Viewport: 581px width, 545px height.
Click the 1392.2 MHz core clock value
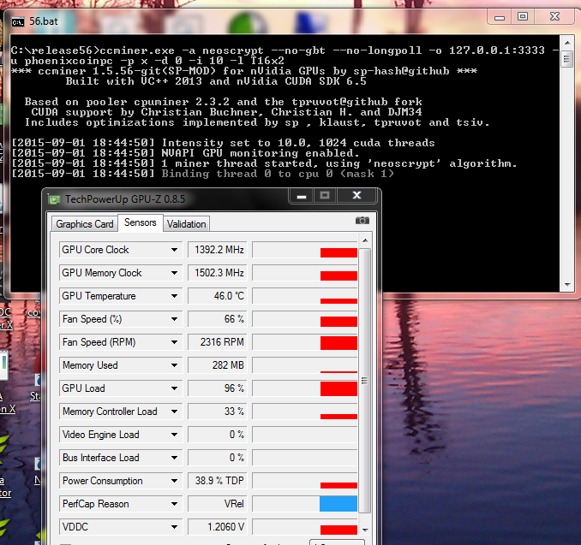218,250
